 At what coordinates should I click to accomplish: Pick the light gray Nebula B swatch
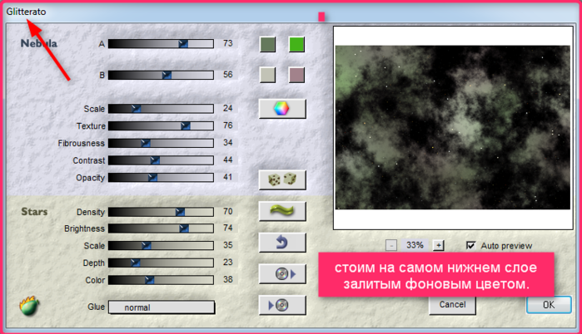click(267, 75)
